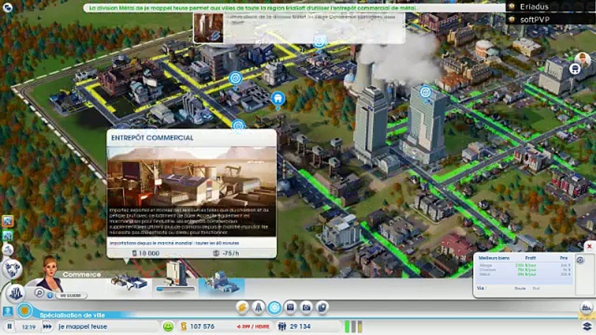Open the city buildings menu icon
Viewport: 596px width, 335px height.
click(x=15, y=293)
